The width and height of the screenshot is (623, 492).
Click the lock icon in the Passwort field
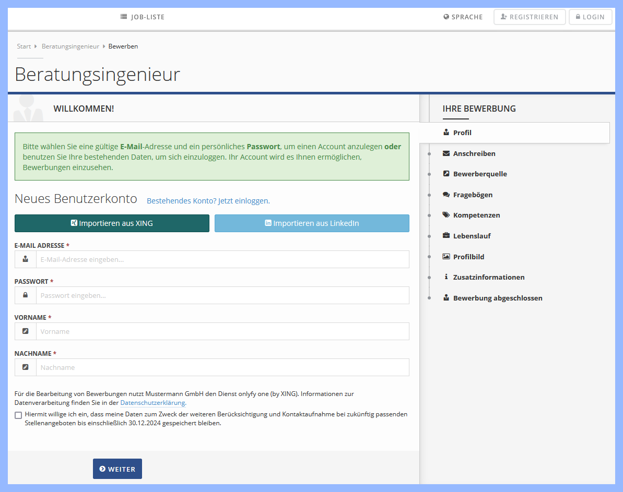(x=25, y=295)
